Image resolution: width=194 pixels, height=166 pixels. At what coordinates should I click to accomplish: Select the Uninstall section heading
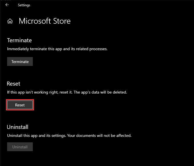17,127
